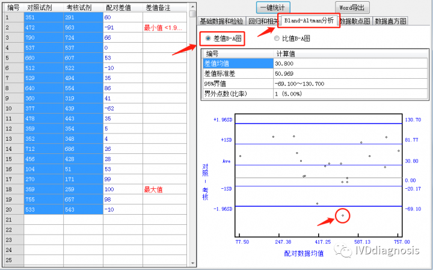Select the 差值均值 row in results table
This screenshot has height=270, width=433.
(x=237, y=63)
